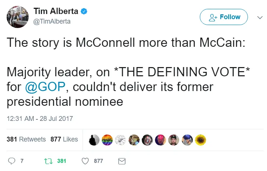Click the green retweet count 381

(62, 161)
